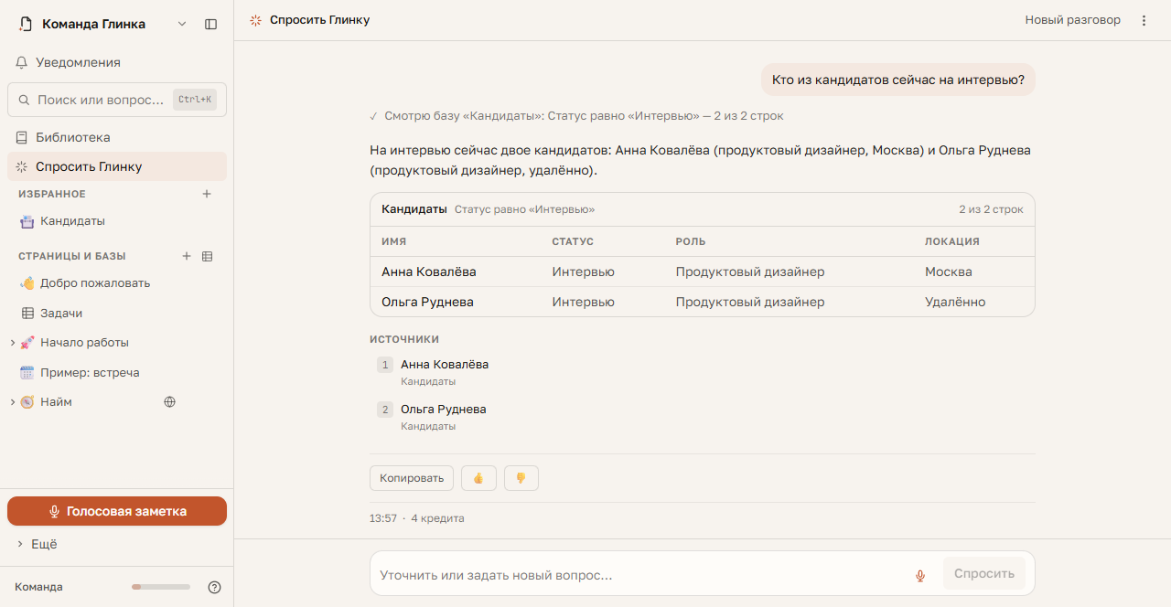Viewport: 1171px width, 607px height.
Task: Click the team credits usage bar
Action: [x=161, y=587]
